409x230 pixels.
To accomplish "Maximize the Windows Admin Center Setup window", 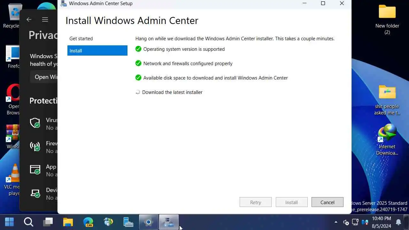I will pyautogui.click(x=323, y=4).
